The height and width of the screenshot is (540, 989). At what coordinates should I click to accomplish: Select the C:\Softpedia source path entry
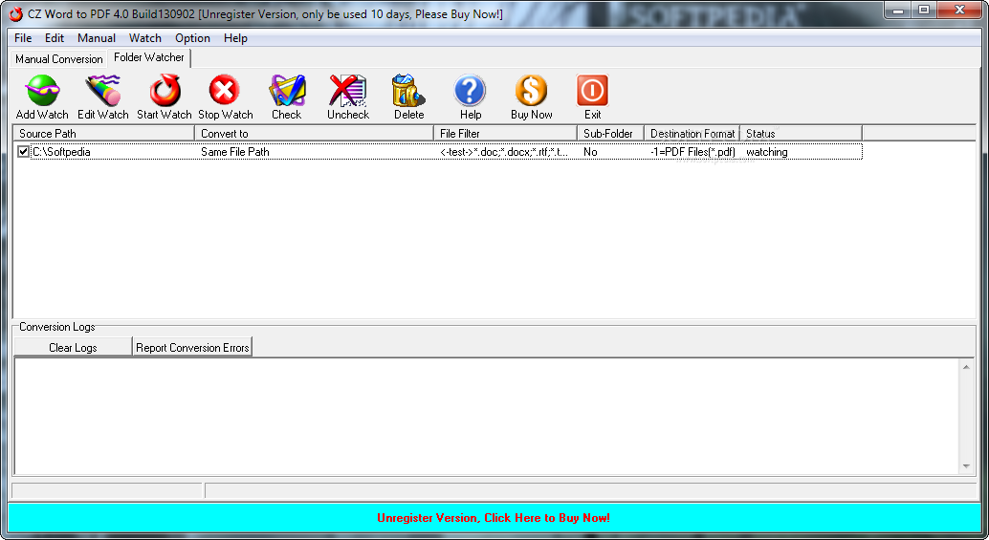pyautogui.click(x=61, y=152)
